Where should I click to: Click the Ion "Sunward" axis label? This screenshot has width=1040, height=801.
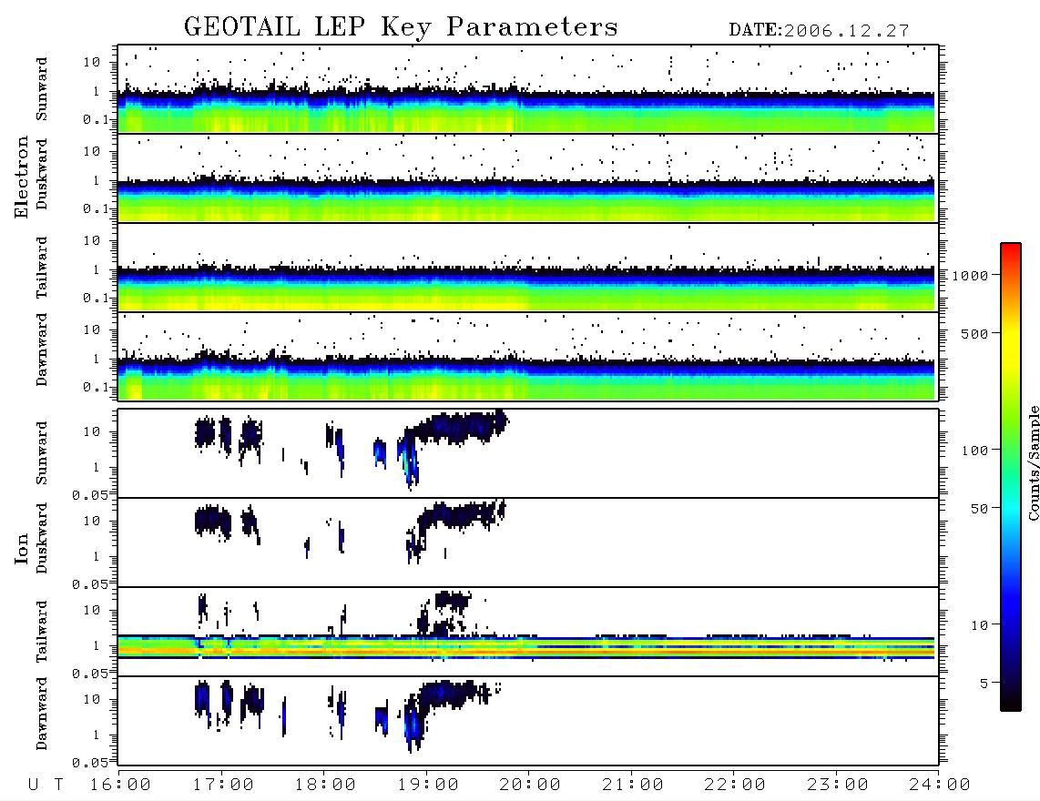tap(42, 453)
